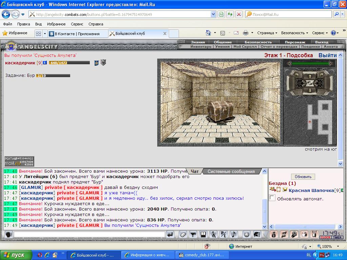Open the browser Back history dropdown arrow
Viewport: 347px width, 260px height.
coord(23,15)
